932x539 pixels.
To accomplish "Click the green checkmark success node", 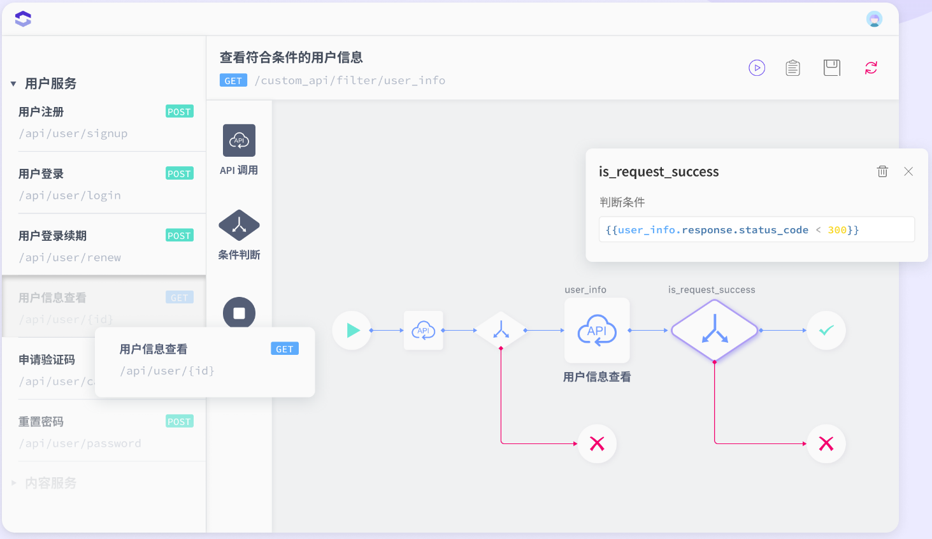I will pyautogui.click(x=826, y=330).
